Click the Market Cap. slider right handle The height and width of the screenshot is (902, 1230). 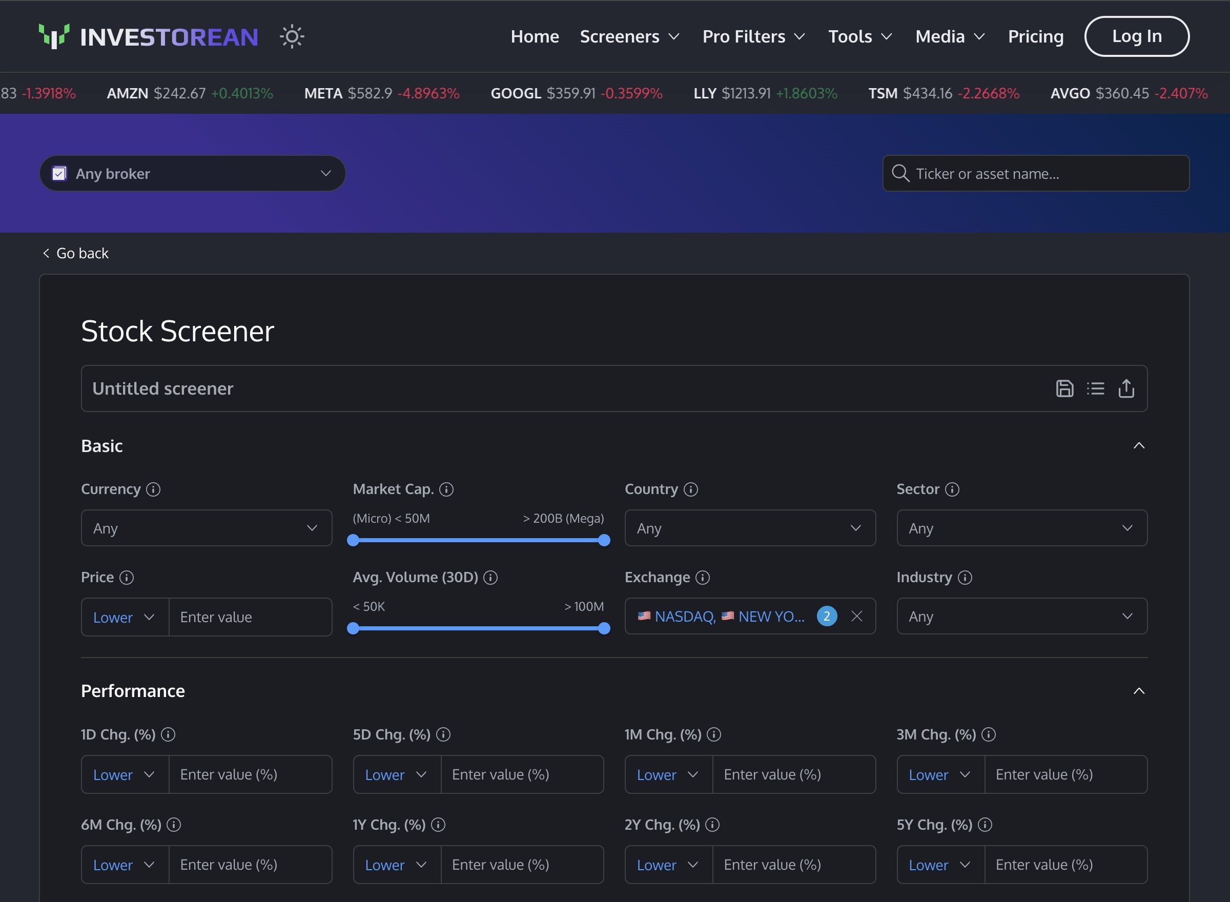point(604,541)
